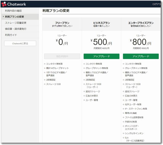
Task: Click the 累計14グループチャット feature item
Action: (x=57, y=68)
